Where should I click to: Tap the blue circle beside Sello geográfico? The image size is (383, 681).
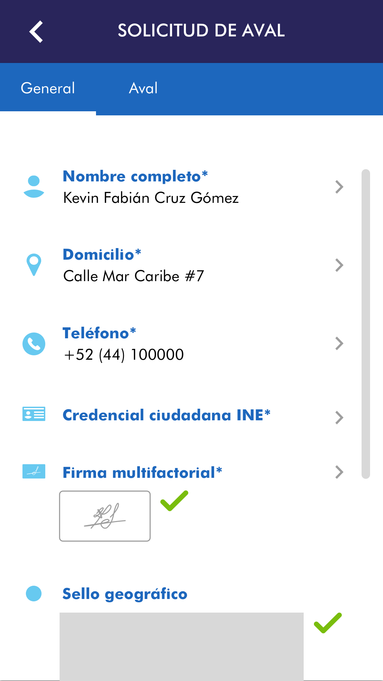tap(34, 594)
